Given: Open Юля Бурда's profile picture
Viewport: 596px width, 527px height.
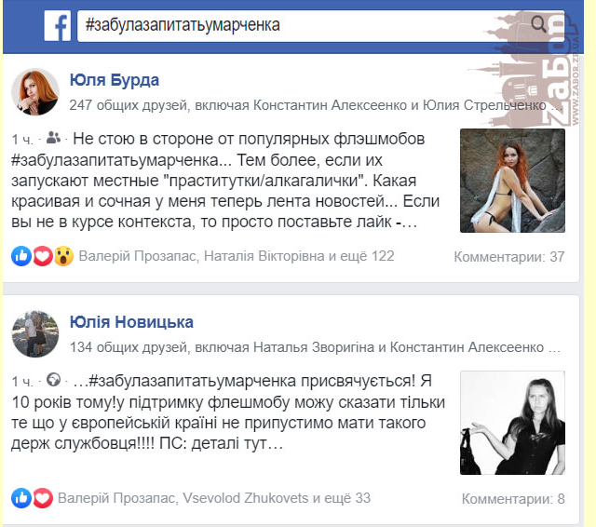Looking at the screenshot, I should point(35,91).
